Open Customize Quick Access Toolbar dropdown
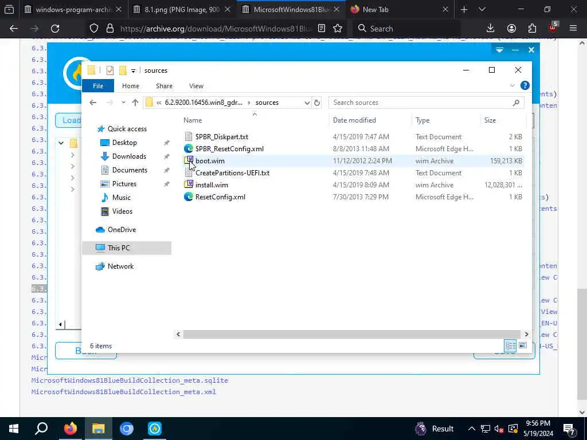587x440 pixels. [x=133, y=70]
